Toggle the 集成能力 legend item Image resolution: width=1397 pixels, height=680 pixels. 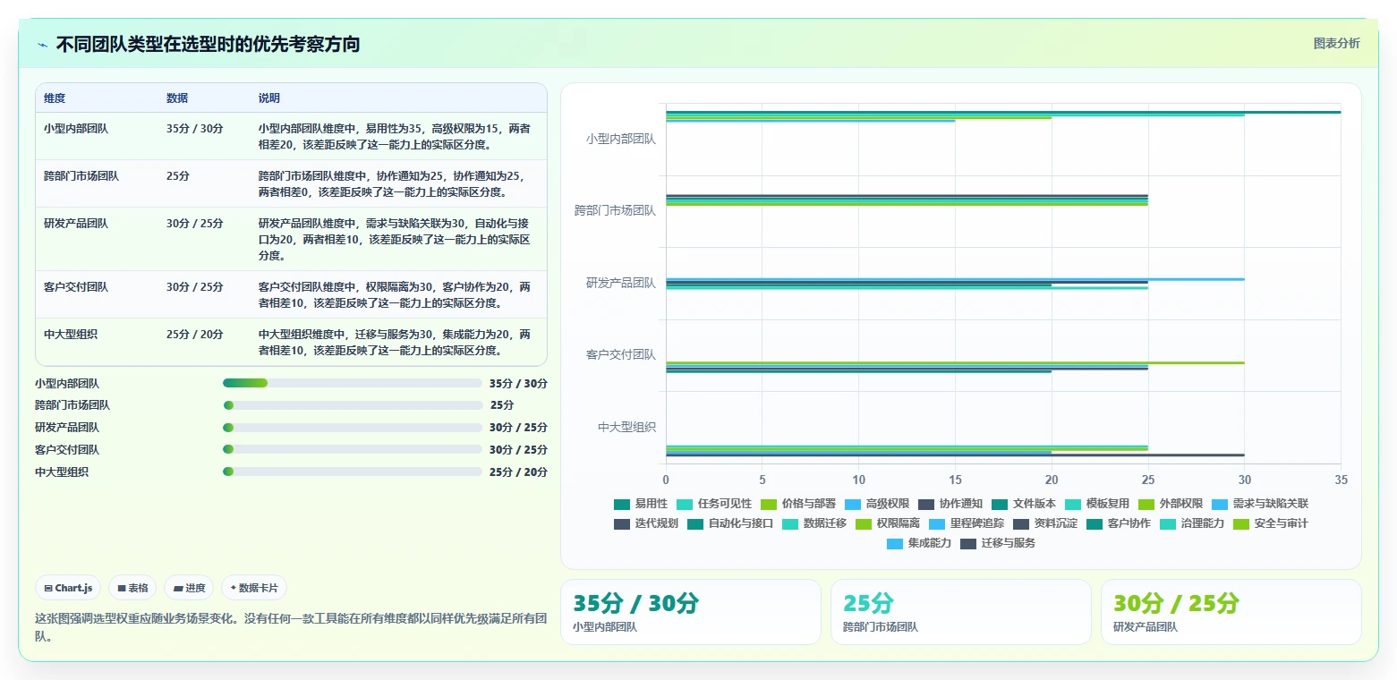click(920, 543)
